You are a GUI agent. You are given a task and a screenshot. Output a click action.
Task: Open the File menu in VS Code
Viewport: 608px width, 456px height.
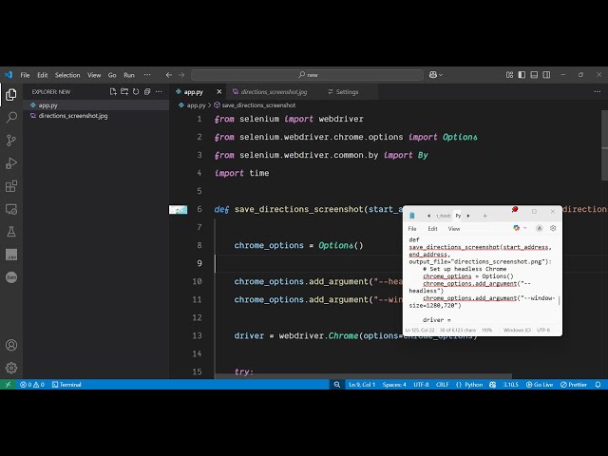[26, 75]
